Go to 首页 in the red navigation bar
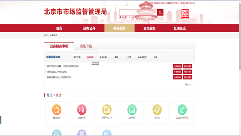 [59, 28]
